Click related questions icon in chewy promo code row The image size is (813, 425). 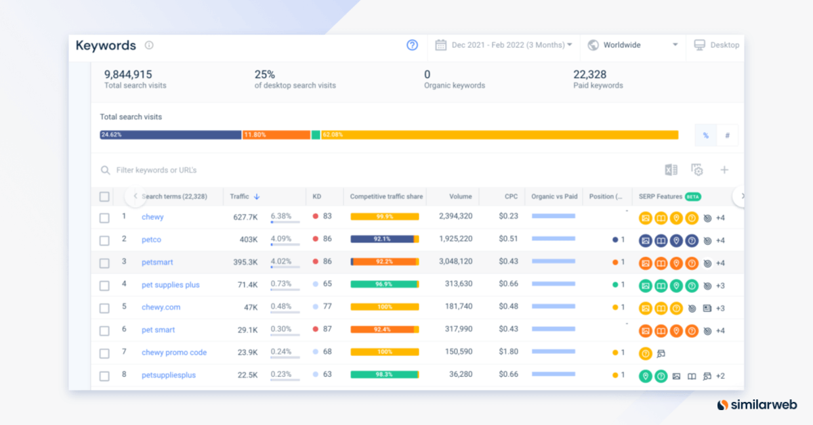click(646, 353)
